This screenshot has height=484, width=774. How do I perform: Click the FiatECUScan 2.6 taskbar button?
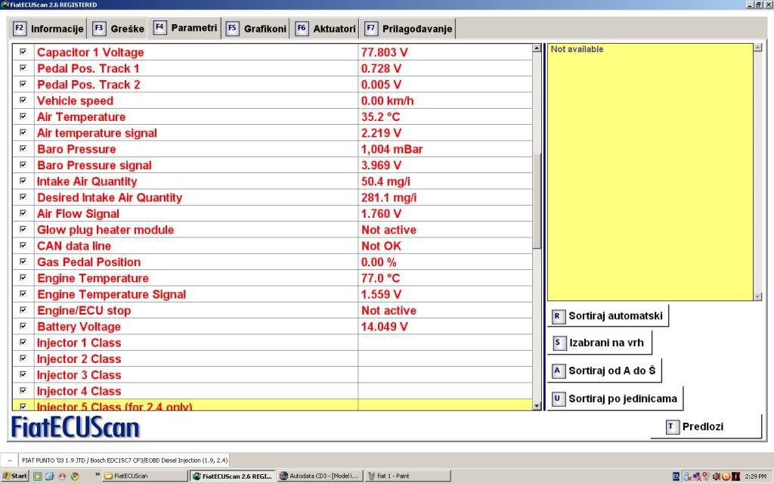(233, 476)
